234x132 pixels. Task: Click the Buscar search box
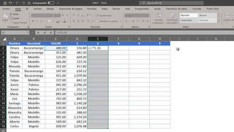click(x=171, y=3)
